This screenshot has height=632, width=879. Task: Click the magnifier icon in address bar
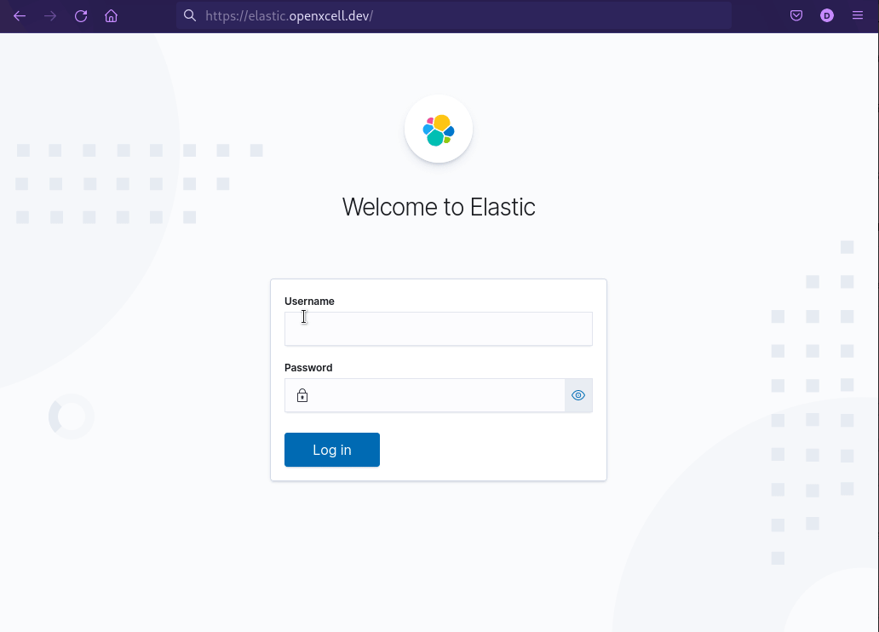pos(190,16)
